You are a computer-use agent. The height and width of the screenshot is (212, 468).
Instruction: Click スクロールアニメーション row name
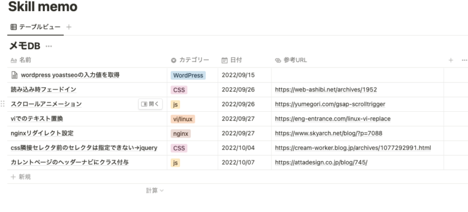pos(46,104)
